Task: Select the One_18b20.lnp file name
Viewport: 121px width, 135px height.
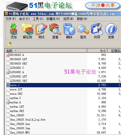Action: pos(20,128)
